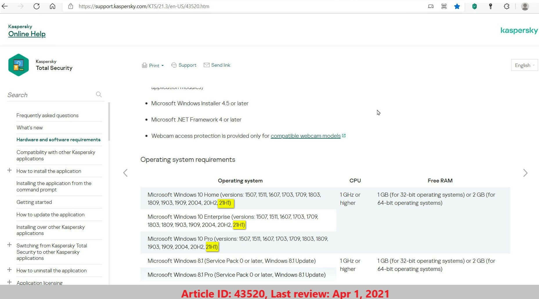Click the Operating system requirements heading
The height and width of the screenshot is (299, 539).
tap(188, 160)
